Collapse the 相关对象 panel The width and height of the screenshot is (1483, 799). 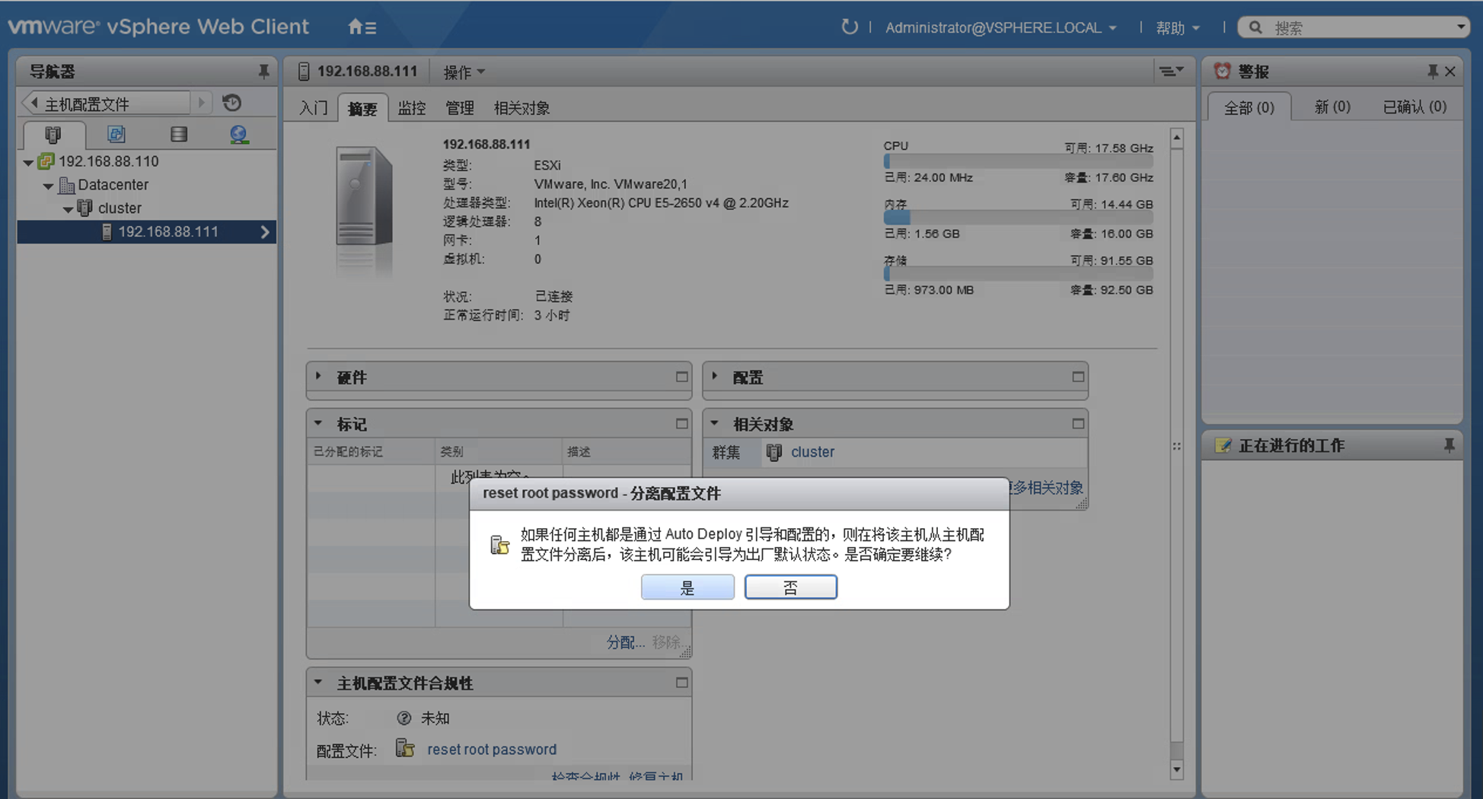tap(715, 423)
